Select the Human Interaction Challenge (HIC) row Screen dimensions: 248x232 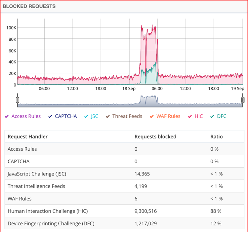click(x=124, y=211)
